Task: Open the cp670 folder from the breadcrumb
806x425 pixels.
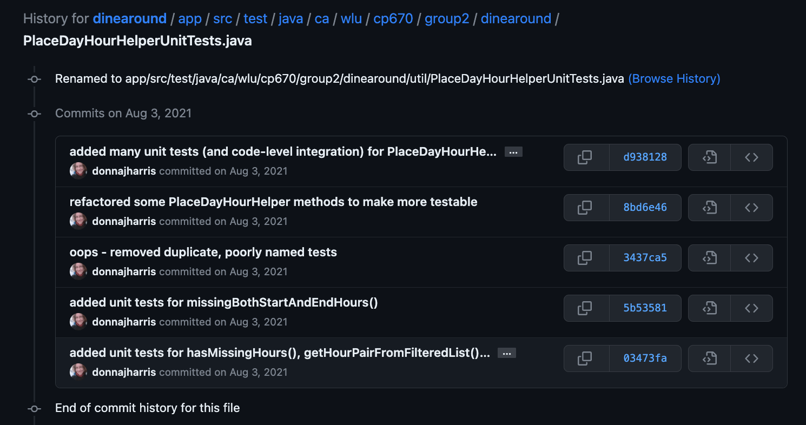Action: [x=393, y=18]
